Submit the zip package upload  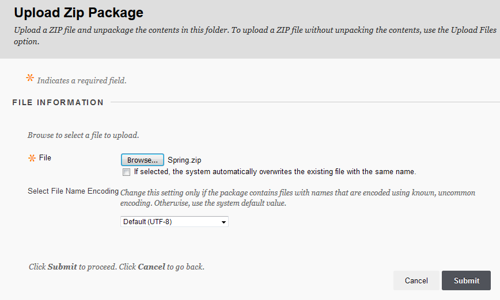pyautogui.click(x=466, y=280)
